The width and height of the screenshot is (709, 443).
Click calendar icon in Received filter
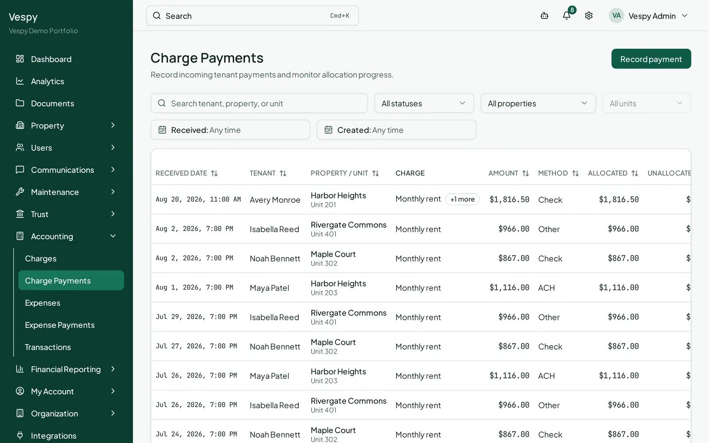(162, 130)
